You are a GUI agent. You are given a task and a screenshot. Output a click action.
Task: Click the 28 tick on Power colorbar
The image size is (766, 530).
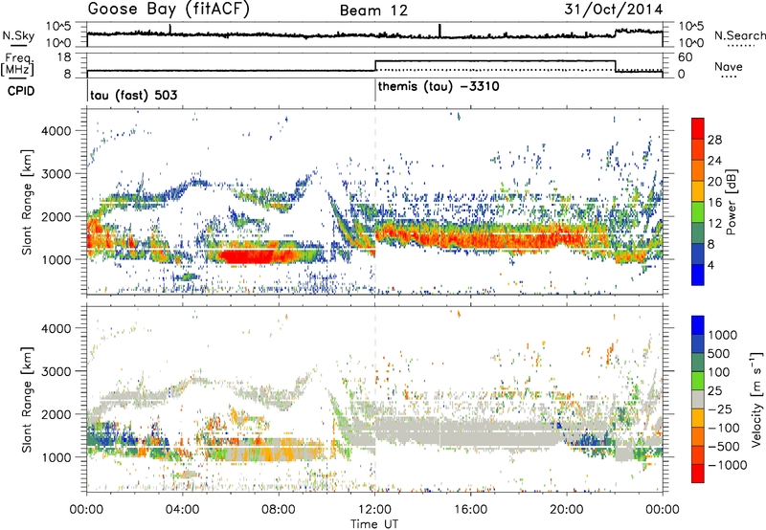click(x=714, y=140)
